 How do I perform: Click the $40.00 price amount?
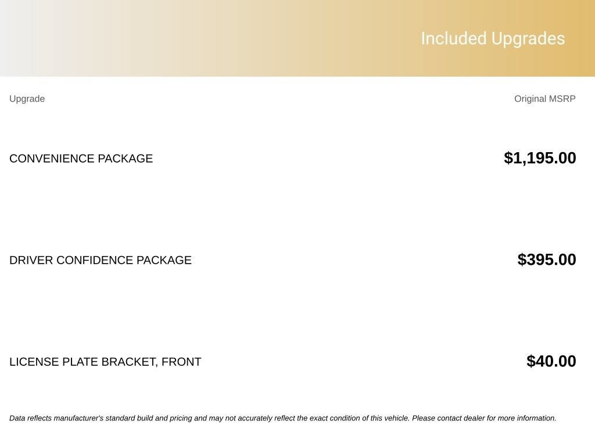[x=551, y=361]
